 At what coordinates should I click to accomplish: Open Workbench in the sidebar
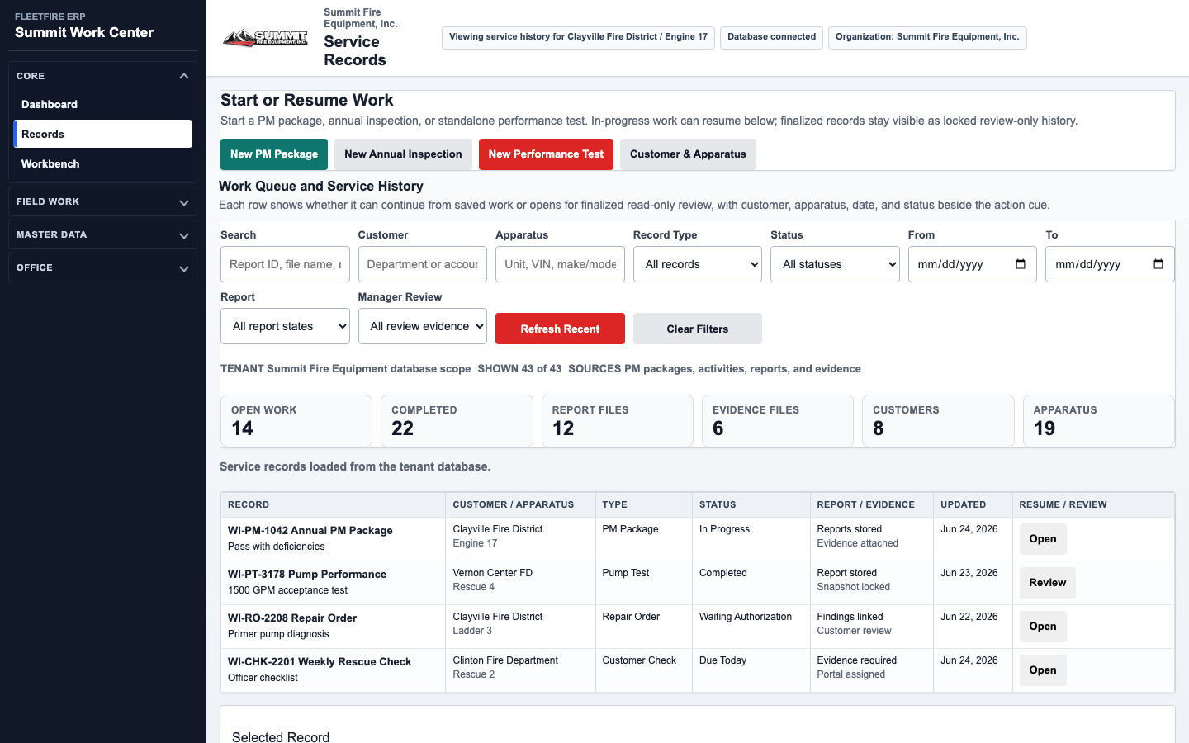(103, 163)
